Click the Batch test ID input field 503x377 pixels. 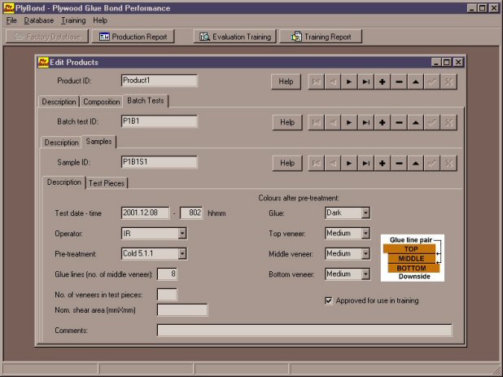tap(159, 121)
